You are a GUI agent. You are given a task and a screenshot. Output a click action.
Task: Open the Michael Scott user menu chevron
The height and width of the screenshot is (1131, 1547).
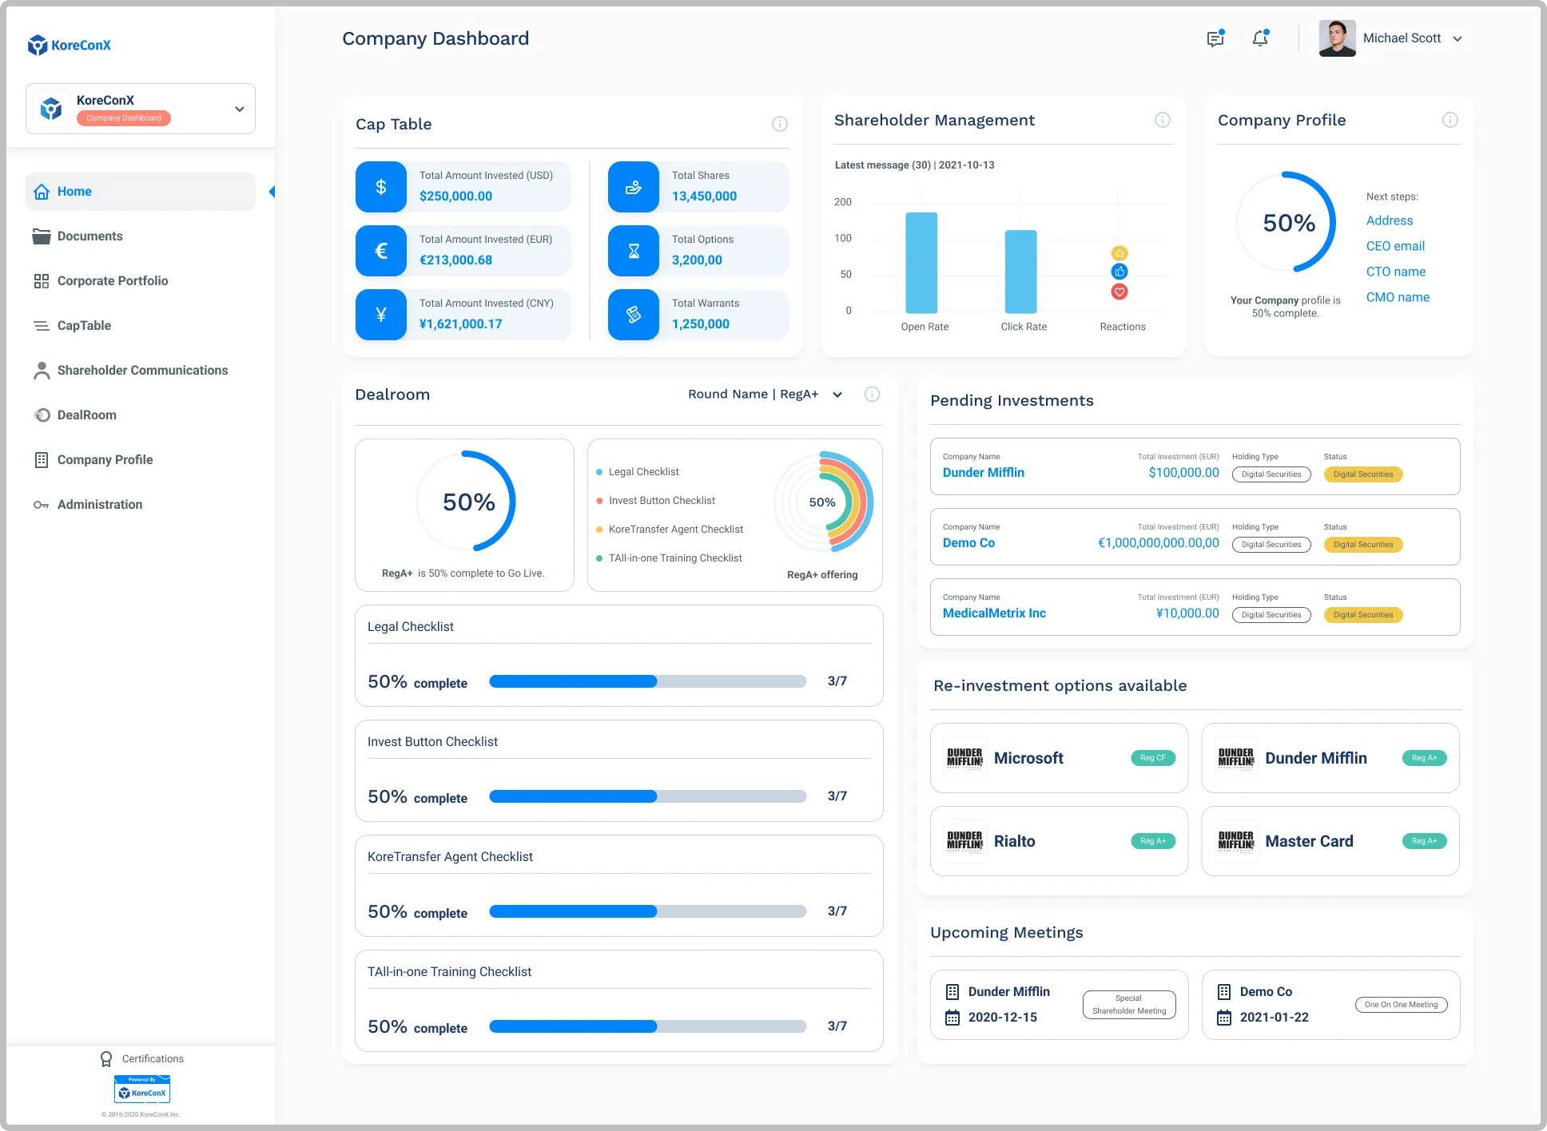1458,38
